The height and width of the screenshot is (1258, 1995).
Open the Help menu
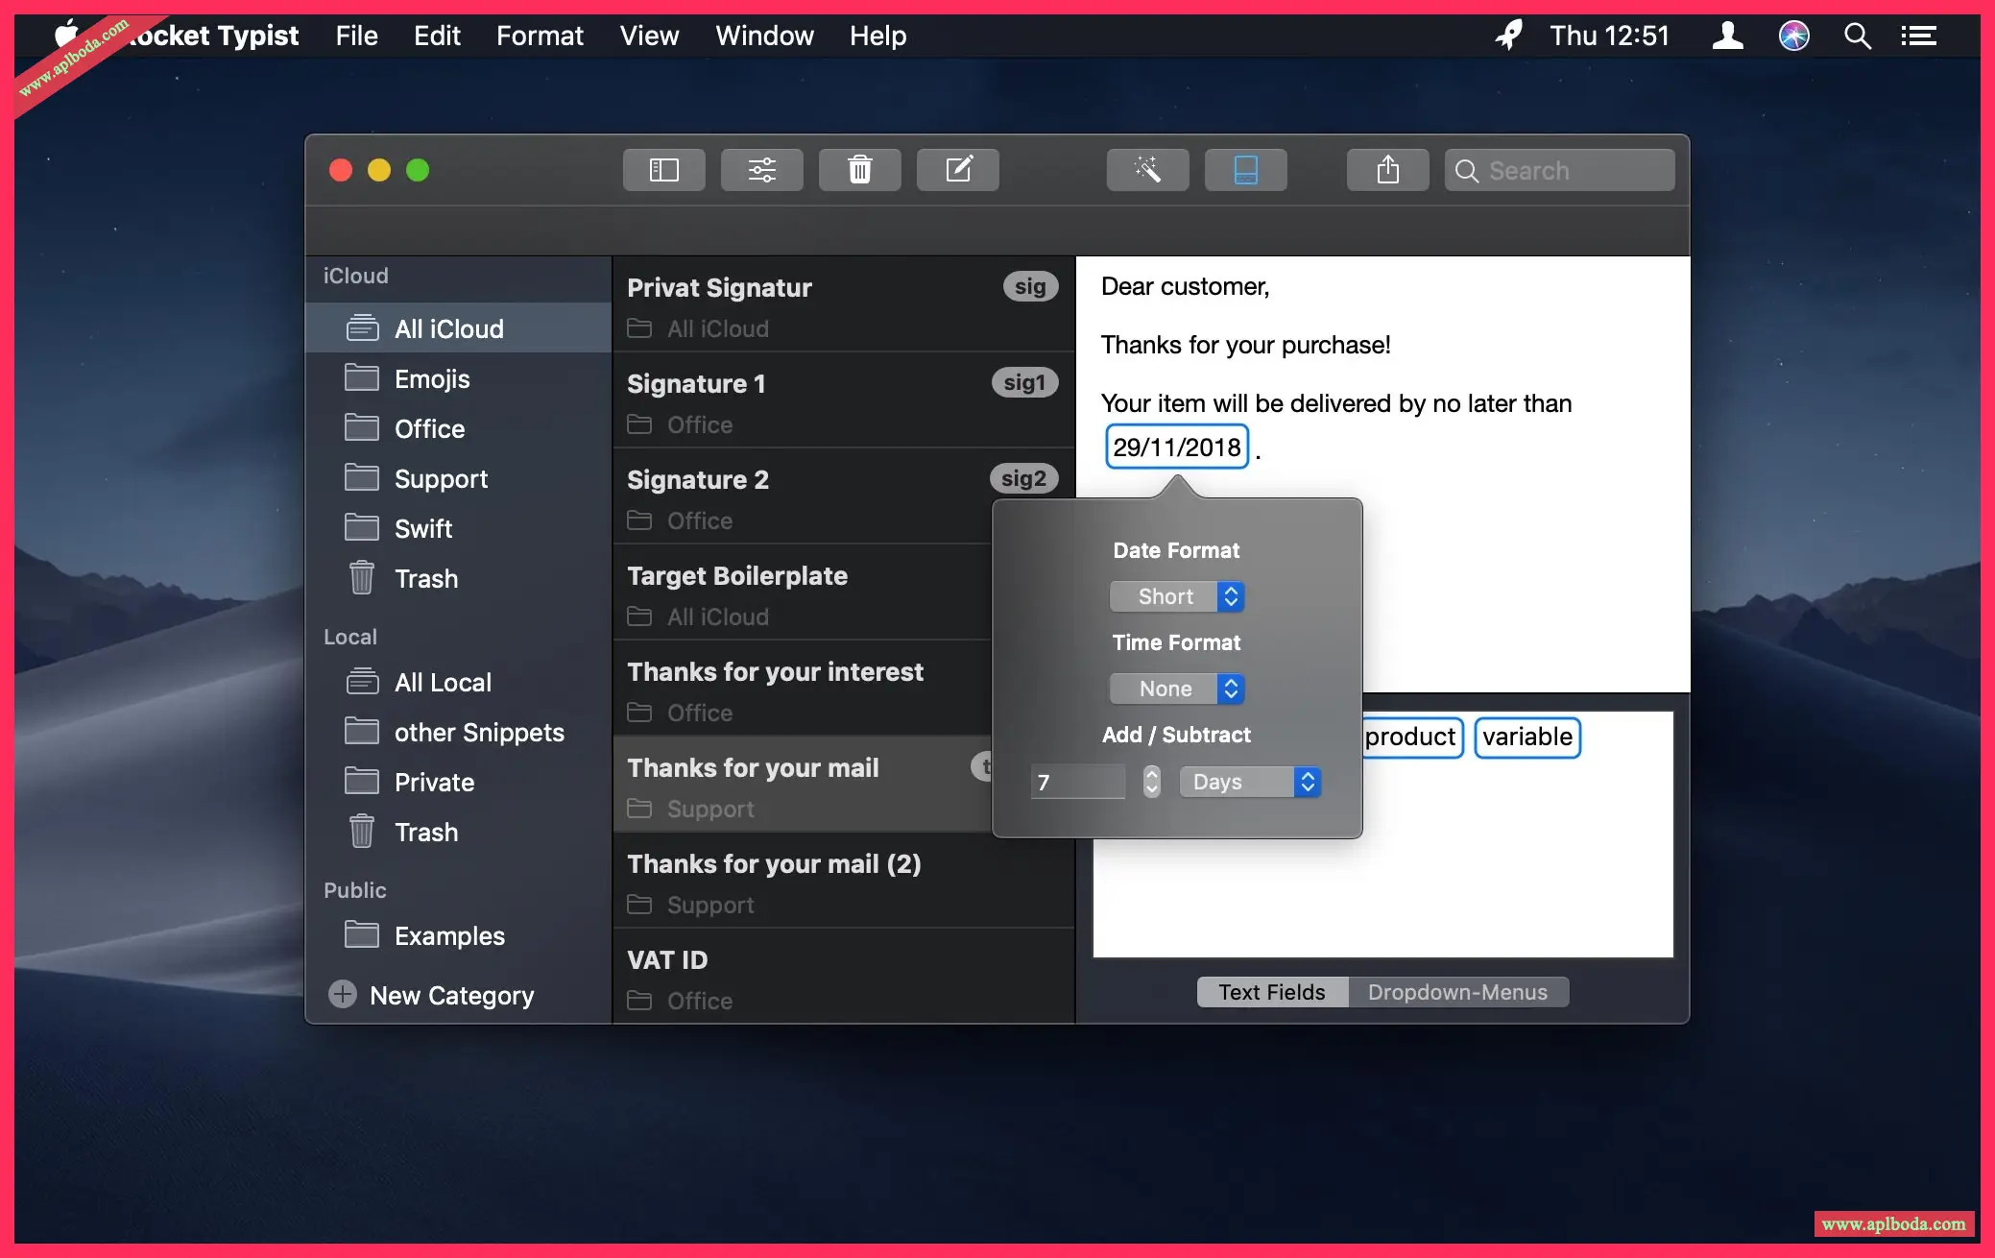[x=877, y=36]
